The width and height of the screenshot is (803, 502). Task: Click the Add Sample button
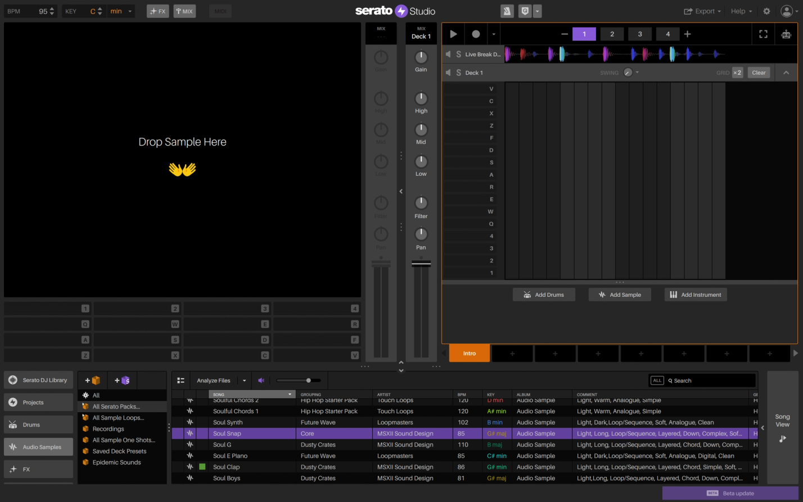[620, 294]
